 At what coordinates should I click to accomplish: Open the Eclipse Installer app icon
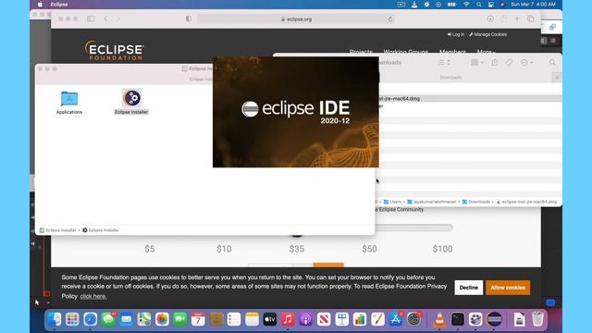click(x=131, y=98)
